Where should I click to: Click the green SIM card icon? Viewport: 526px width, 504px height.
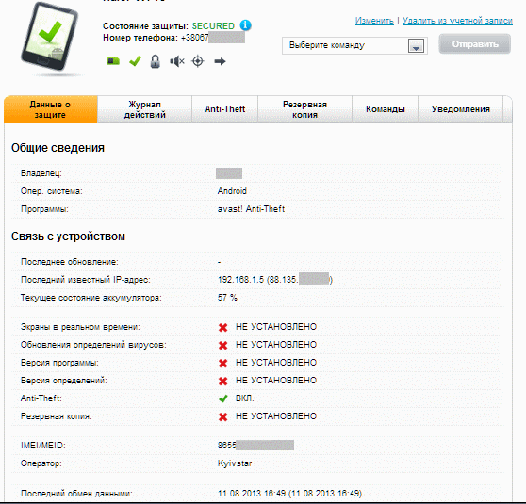pos(113,61)
